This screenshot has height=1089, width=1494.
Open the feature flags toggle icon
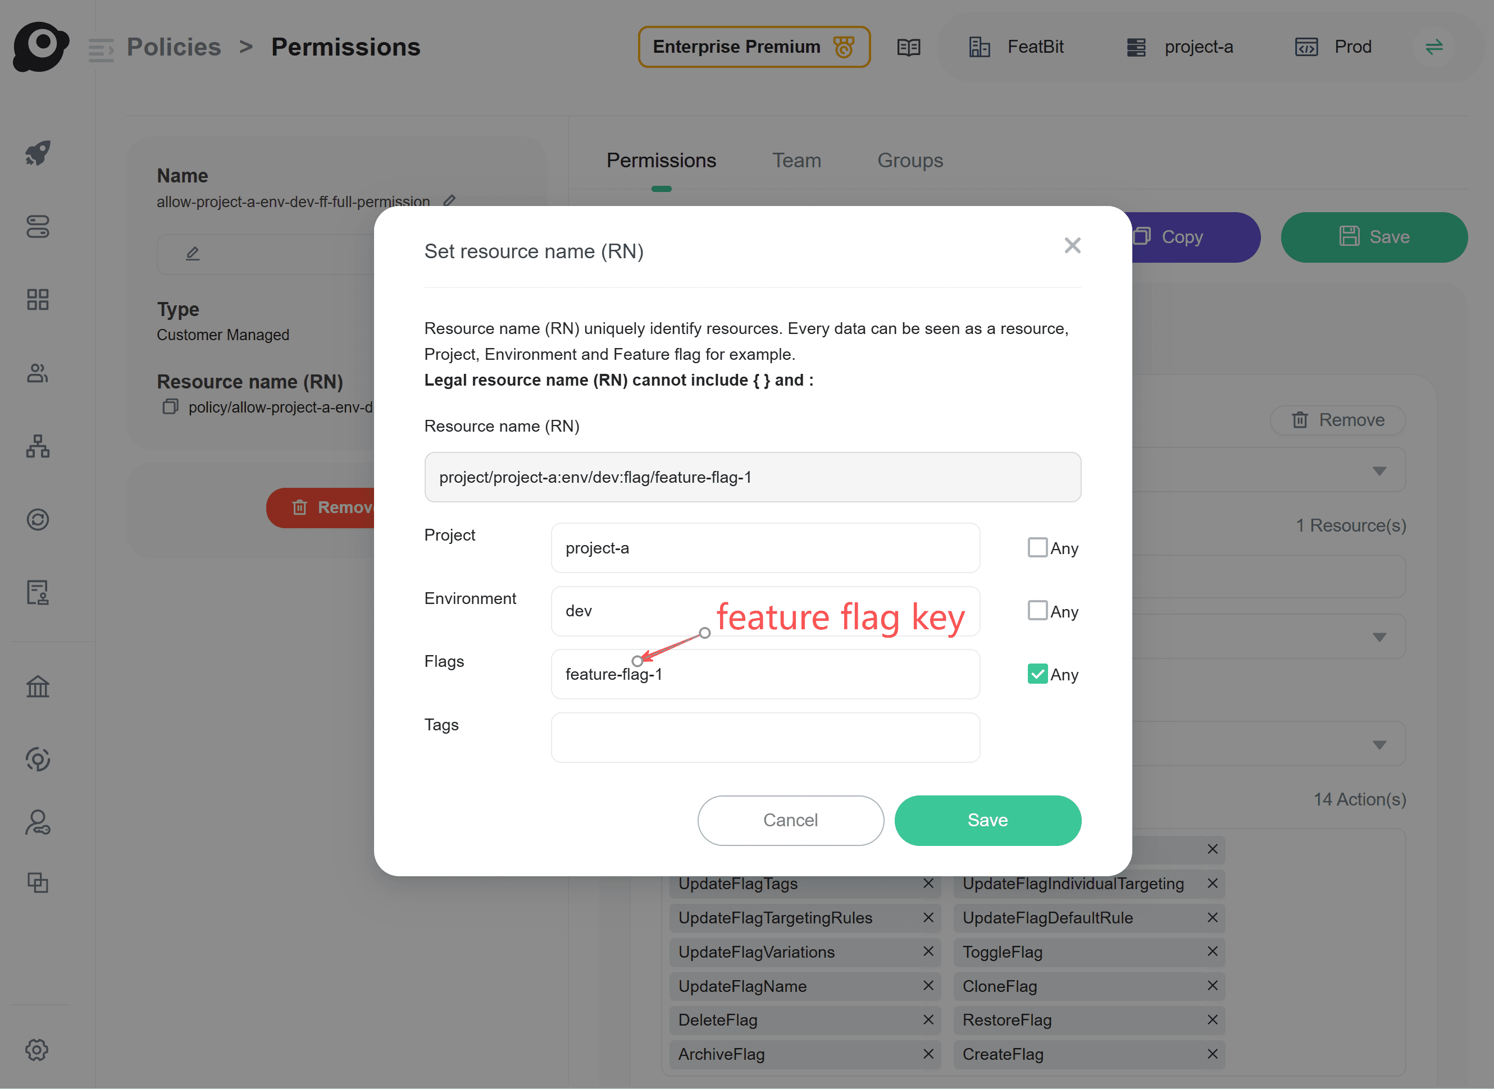point(38,227)
